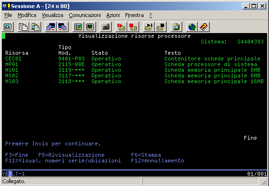Click the session icon in title bar
The width and height of the screenshot is (269, 186).
pyautogui.click(x=6, y=6)
